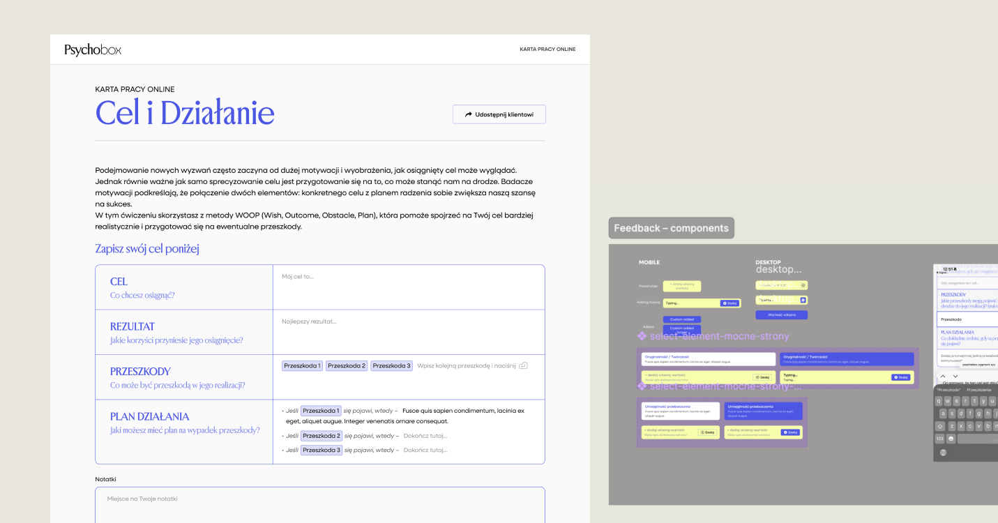Viewport: 998px width, 523px height.
Task: Open KARTA PRACY ONLINE header link
Action: 547,50
